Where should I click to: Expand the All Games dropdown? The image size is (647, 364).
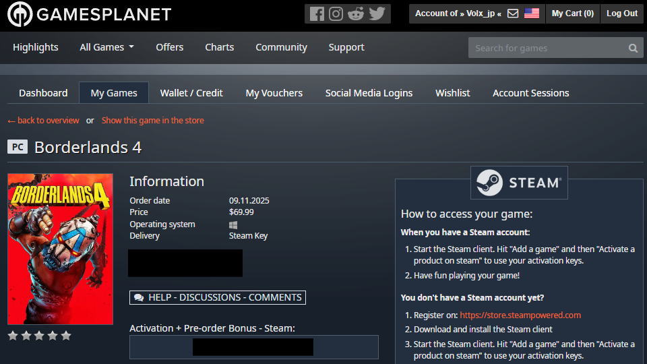click(x=107, y=47)
